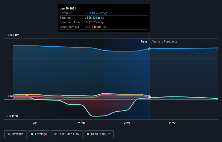222x142 pixels.
Task: Click the orange Cash From Op data point
Action: 149,96
